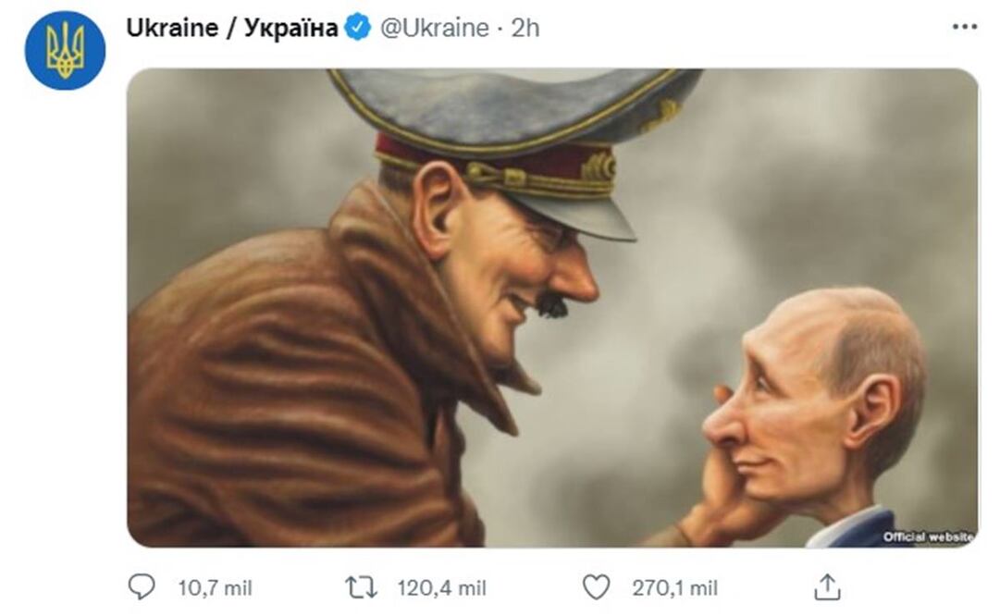Click the reply speech bubble icon
Image resolution: width=1000 pixels, height=616 pixels.
click(x=142, y=587)
